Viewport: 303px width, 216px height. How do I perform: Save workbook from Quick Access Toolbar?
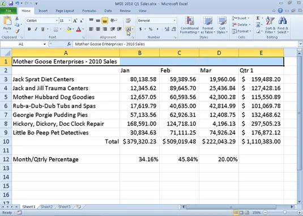click(11, 3)
